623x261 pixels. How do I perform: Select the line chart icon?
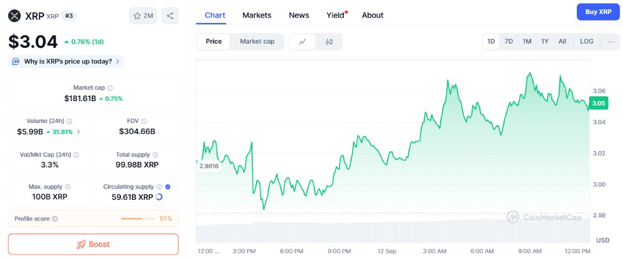302,42
